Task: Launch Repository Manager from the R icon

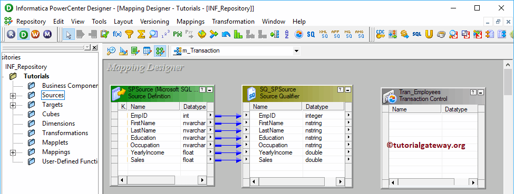Action: click(12, 34)
